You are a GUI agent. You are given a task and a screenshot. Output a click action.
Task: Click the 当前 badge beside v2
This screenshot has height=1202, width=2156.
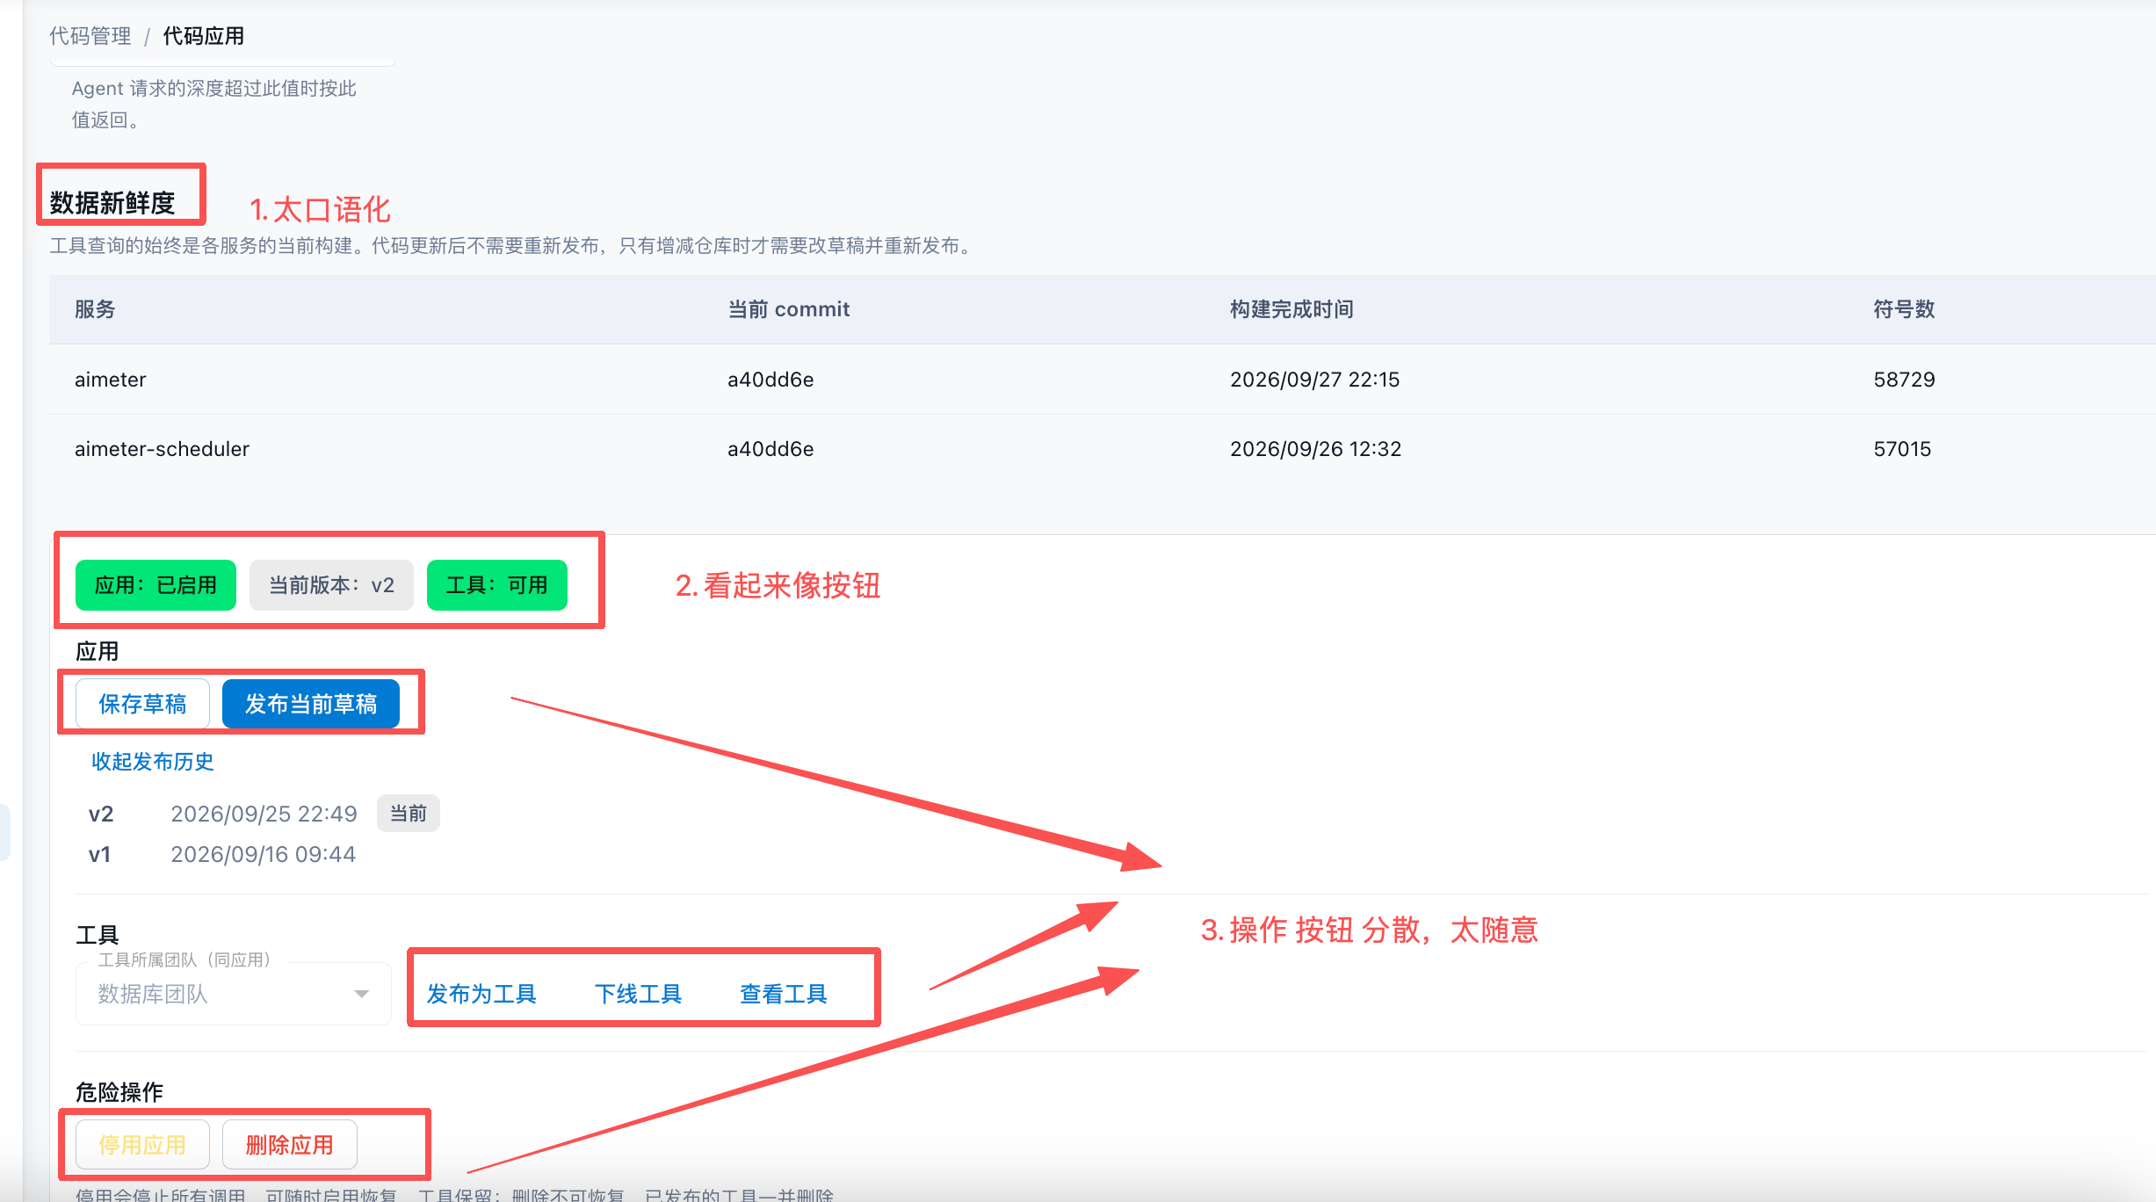[409, 814]
